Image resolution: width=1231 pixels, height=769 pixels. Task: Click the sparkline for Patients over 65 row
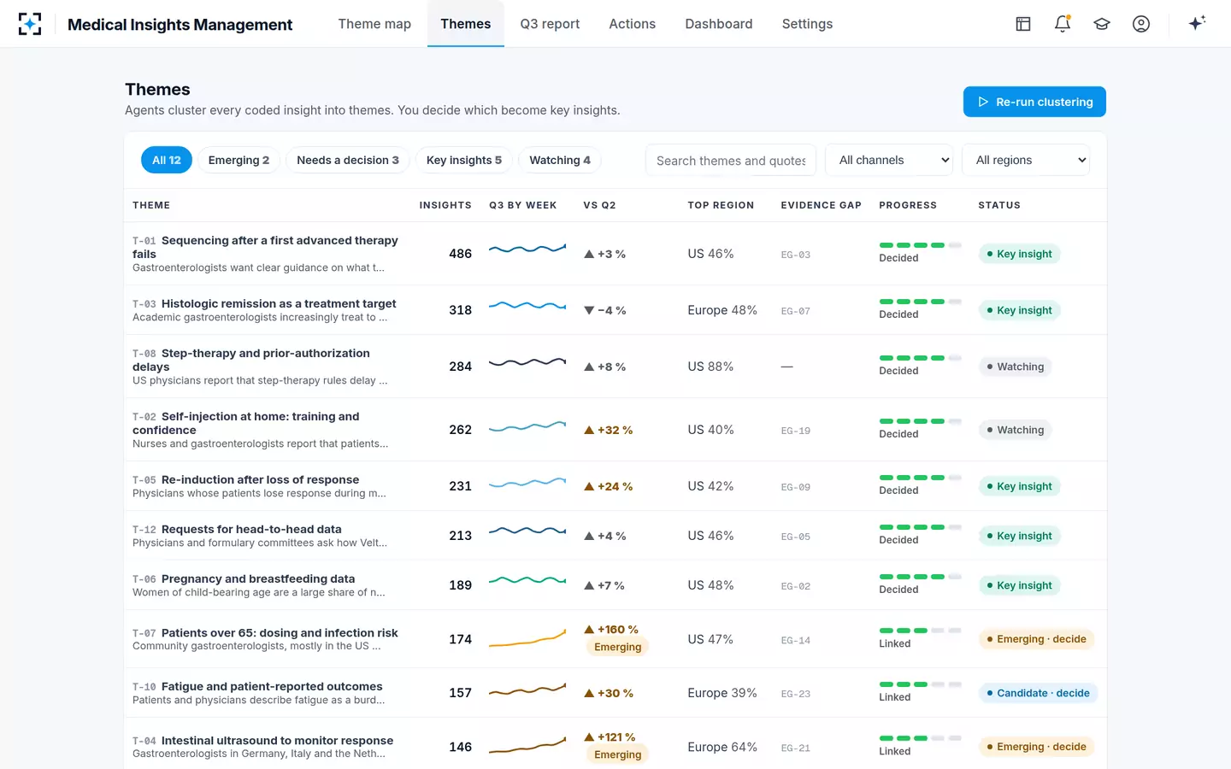527,639
